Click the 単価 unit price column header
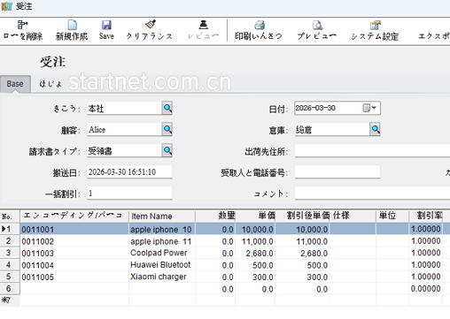 (255, 216)
